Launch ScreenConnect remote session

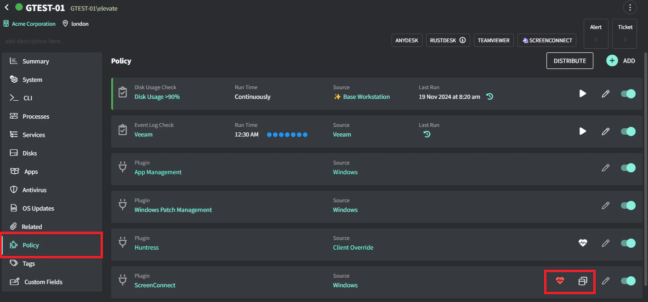click(x=547, y=40)
